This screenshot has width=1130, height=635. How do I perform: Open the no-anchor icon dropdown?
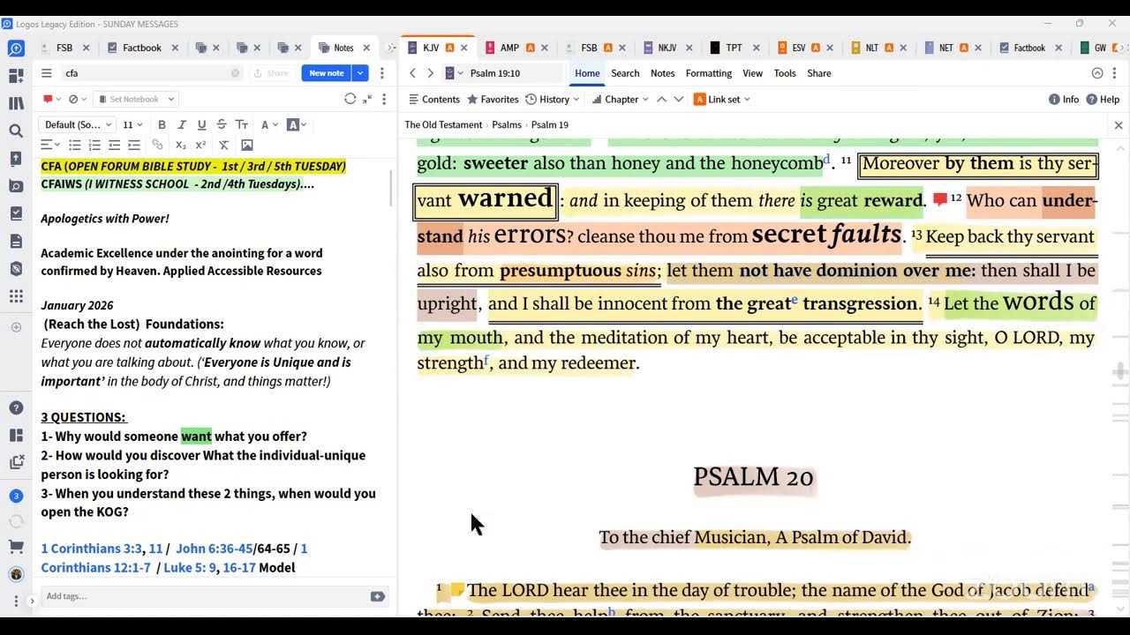click(77, 99)
